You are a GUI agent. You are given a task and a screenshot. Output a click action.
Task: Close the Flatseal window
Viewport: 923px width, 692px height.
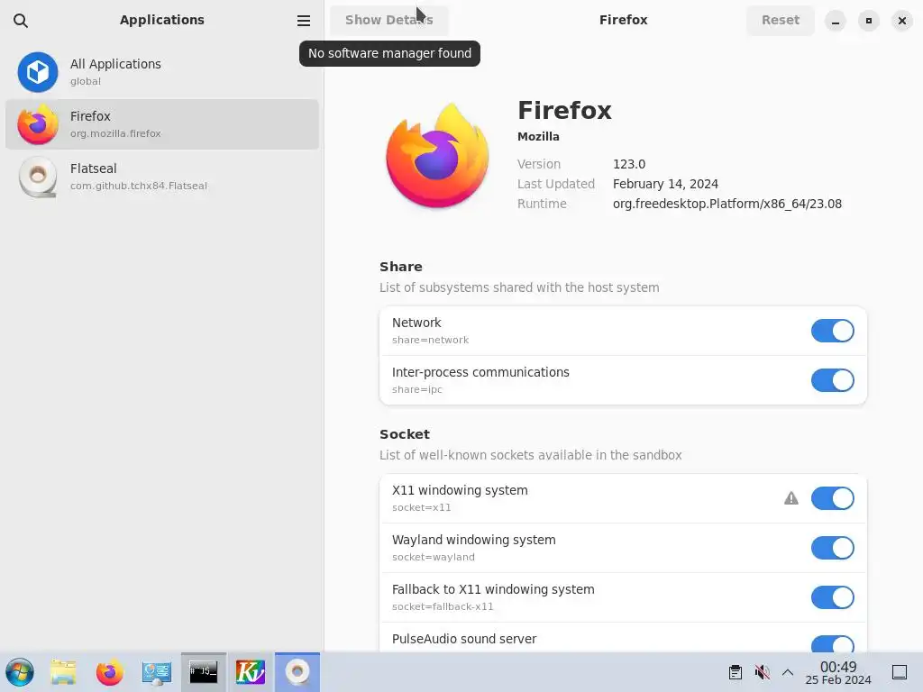901,21
